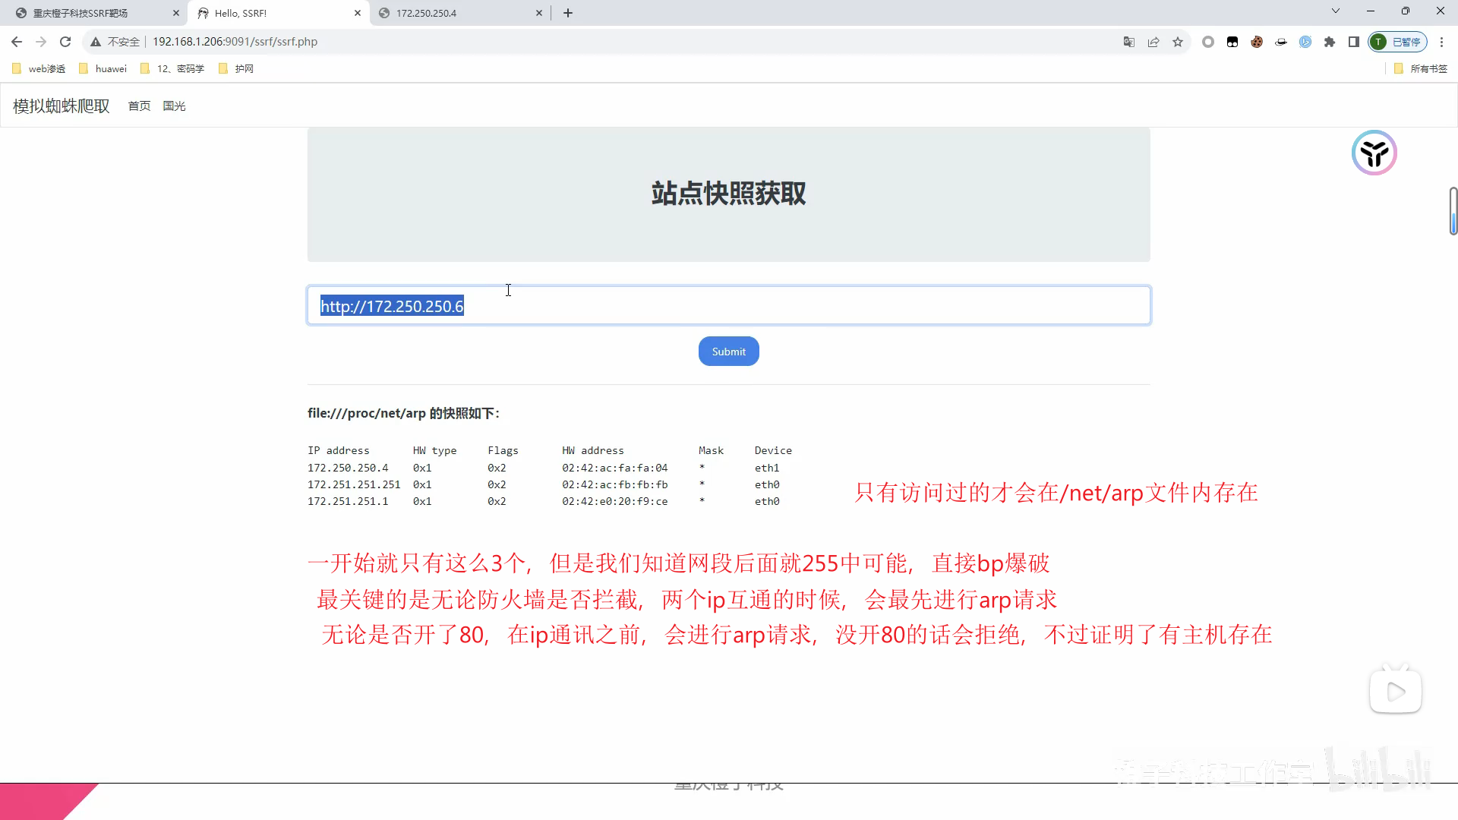Click the eth1 device entry
The image size is (1458, 820).
767,468
